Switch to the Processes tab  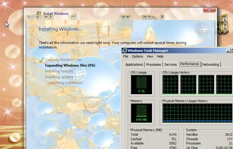click(154, 65)
